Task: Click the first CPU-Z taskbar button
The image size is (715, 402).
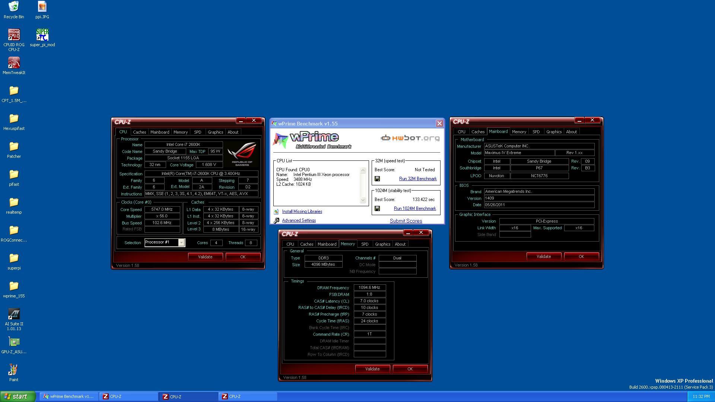Action: point(129,396)
